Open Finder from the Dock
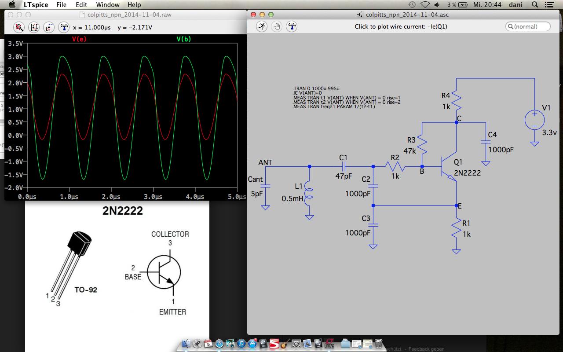Screen dimensions: 563x352 click(186, 343)
